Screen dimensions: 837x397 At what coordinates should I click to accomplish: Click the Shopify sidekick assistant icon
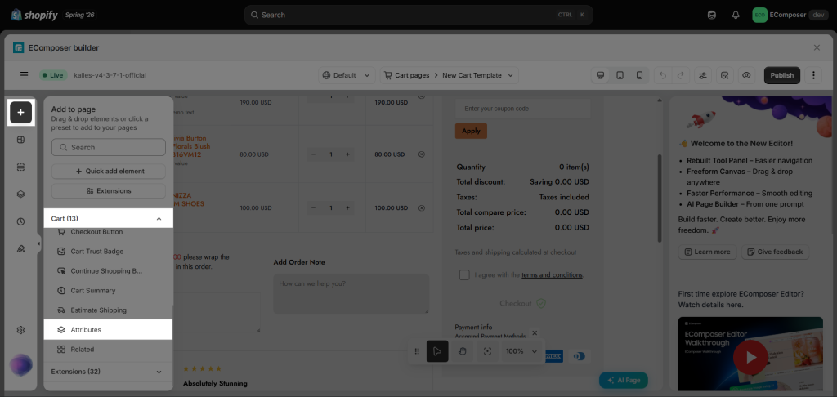pyautogui.click(x=712, y=15)
